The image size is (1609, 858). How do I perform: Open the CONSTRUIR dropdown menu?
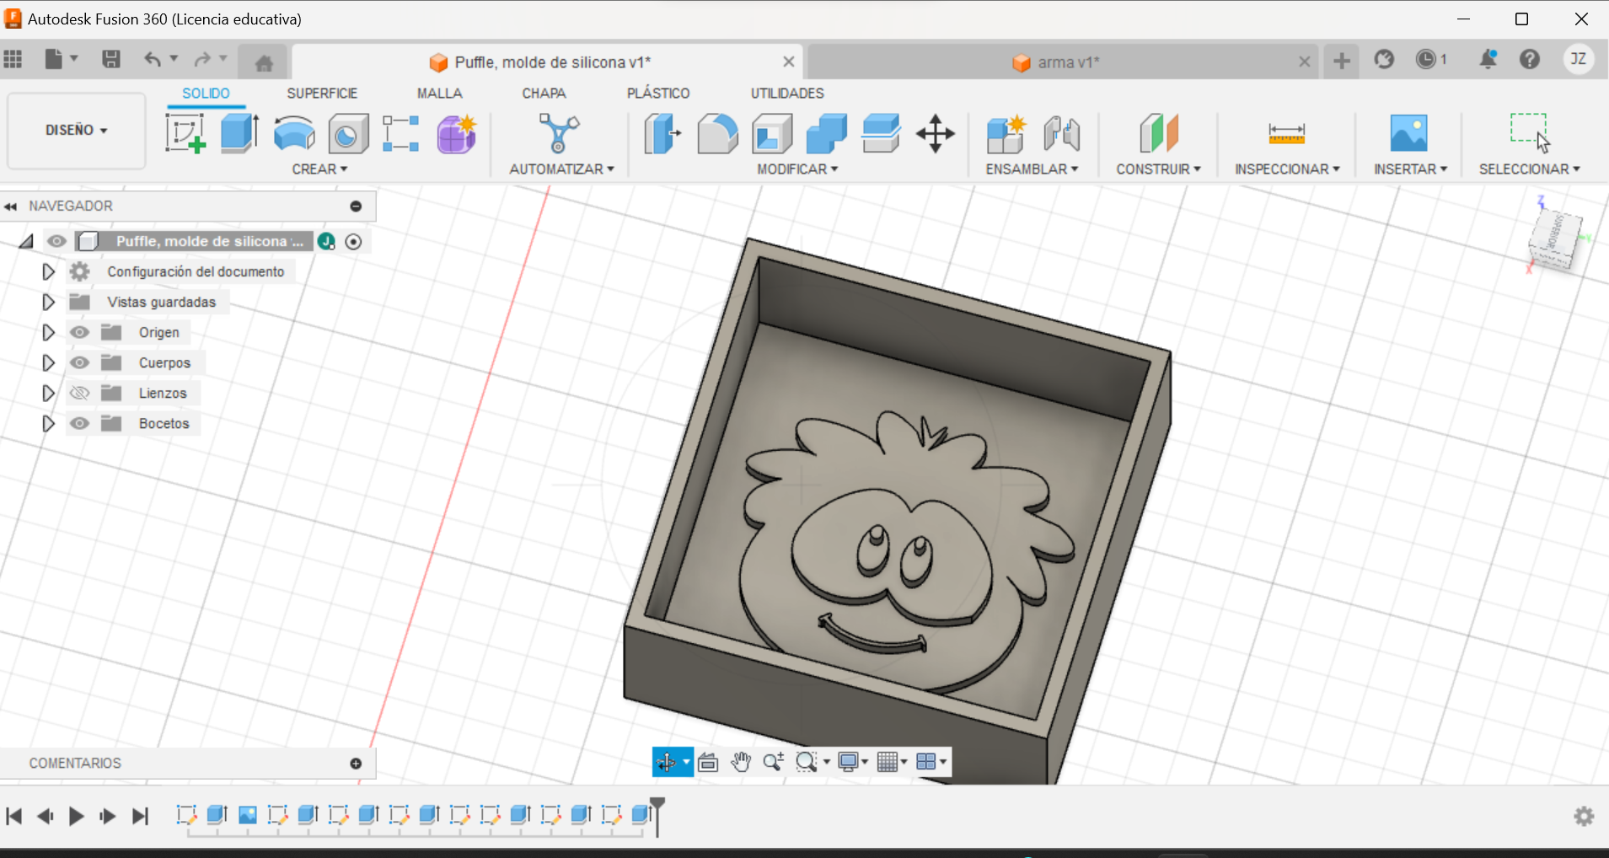point(1158,169)
